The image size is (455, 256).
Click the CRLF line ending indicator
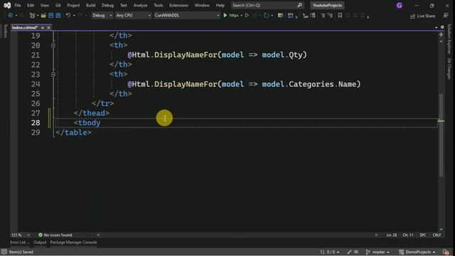[437, 235]
